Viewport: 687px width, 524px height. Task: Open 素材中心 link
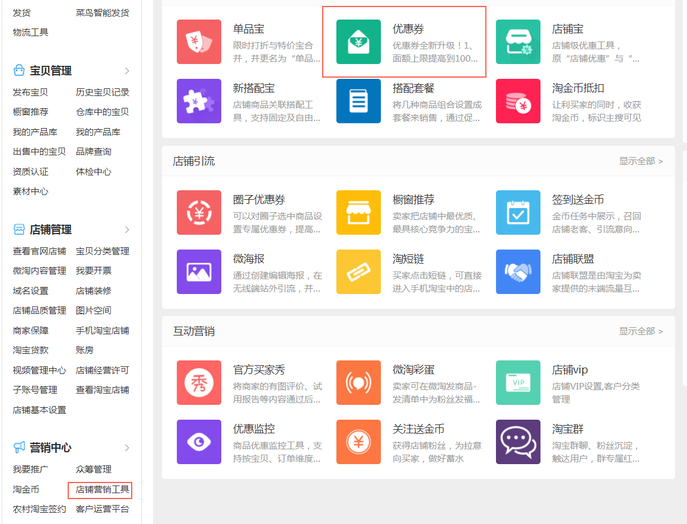tap(30, 191)
